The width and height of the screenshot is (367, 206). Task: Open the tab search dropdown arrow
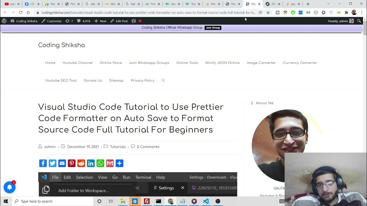point(329,4)
